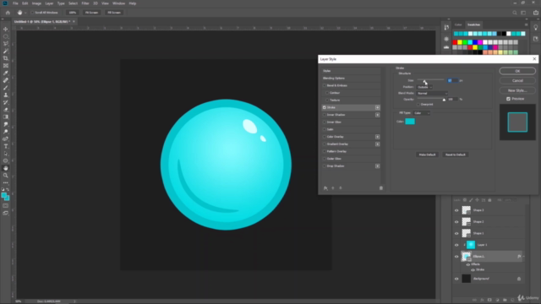The image size is (541, 304).
Task: Add another Color Overlay with plus button
Action: click(x=378, y=137)
